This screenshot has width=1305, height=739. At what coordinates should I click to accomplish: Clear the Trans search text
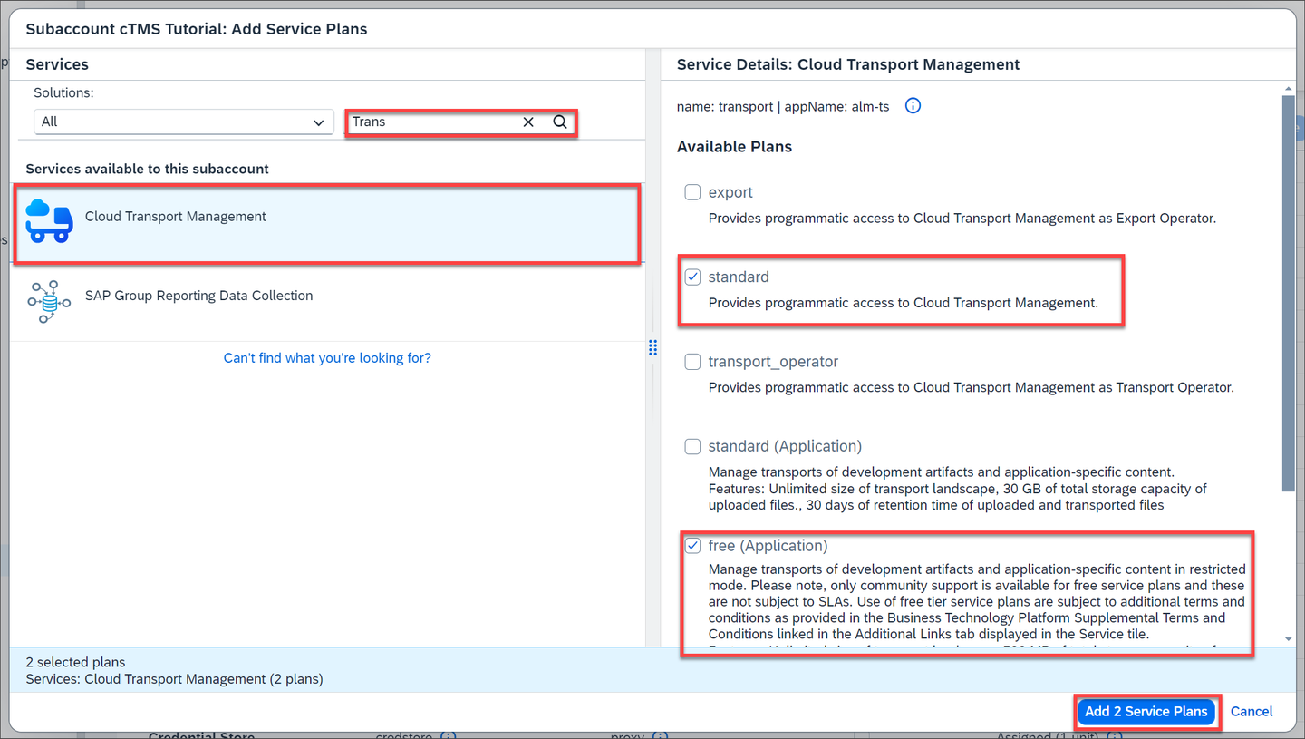[x=528, y=122]
